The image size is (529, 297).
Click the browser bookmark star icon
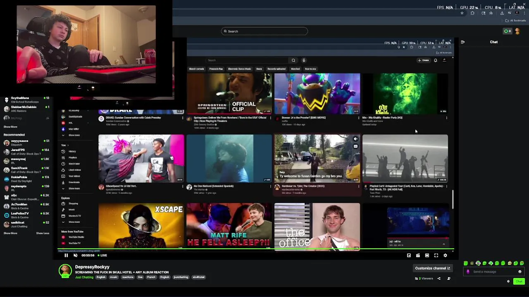pos(462,13)
